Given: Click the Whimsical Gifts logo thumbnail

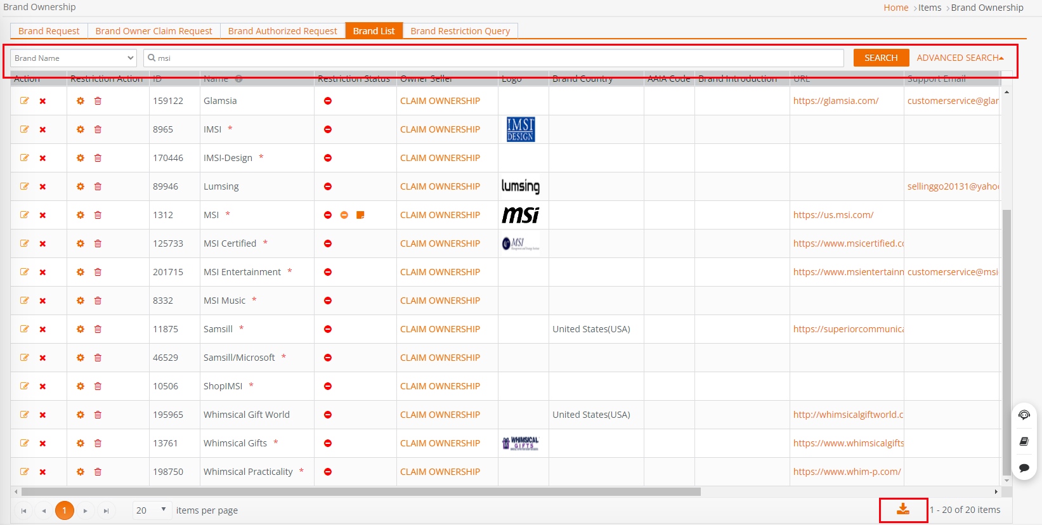Looking at the screenshot, I should tap(520, 443).
